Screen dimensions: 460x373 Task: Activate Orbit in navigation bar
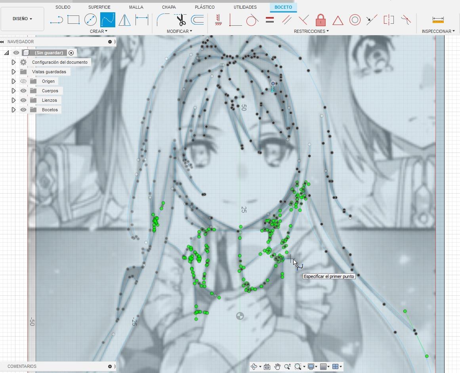(254, 367)
